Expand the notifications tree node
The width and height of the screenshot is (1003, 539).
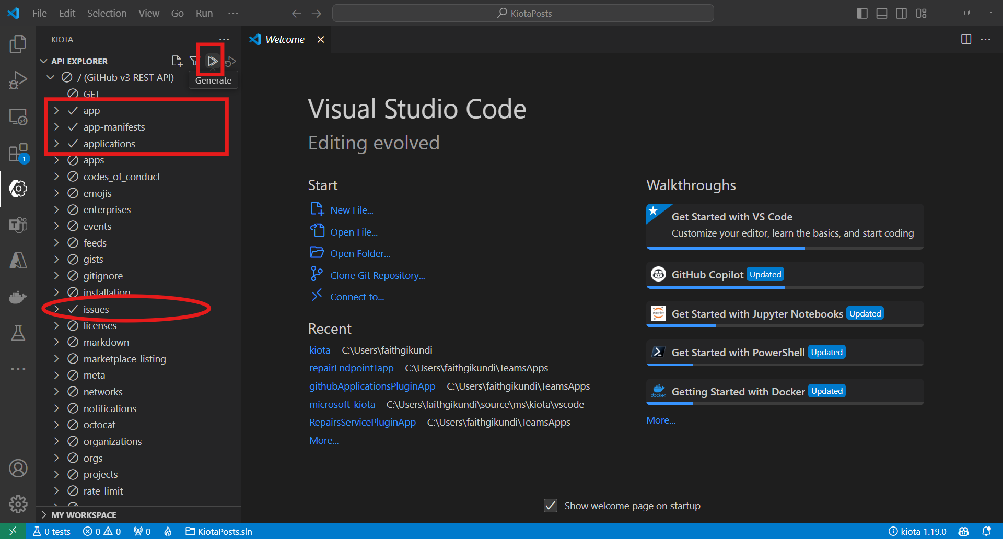[56, 408]
